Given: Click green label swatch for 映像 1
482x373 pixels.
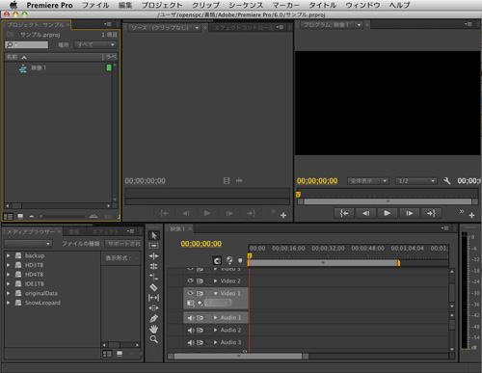Looking at the screenshot, I should (x=109, y=67).
